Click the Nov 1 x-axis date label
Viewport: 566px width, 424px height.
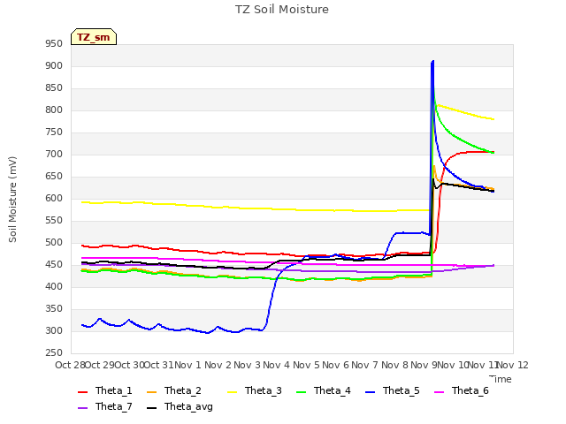(187, 365)
